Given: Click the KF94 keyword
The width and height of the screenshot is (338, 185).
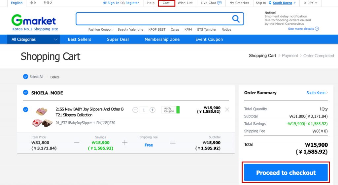Looking at the screenshot, I should click(188, 29).
